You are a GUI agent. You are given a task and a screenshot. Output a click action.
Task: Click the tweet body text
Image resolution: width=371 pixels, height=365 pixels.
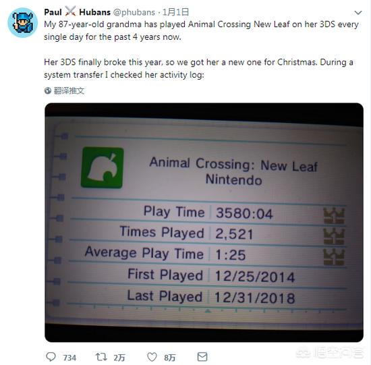(x=201, y=49)
